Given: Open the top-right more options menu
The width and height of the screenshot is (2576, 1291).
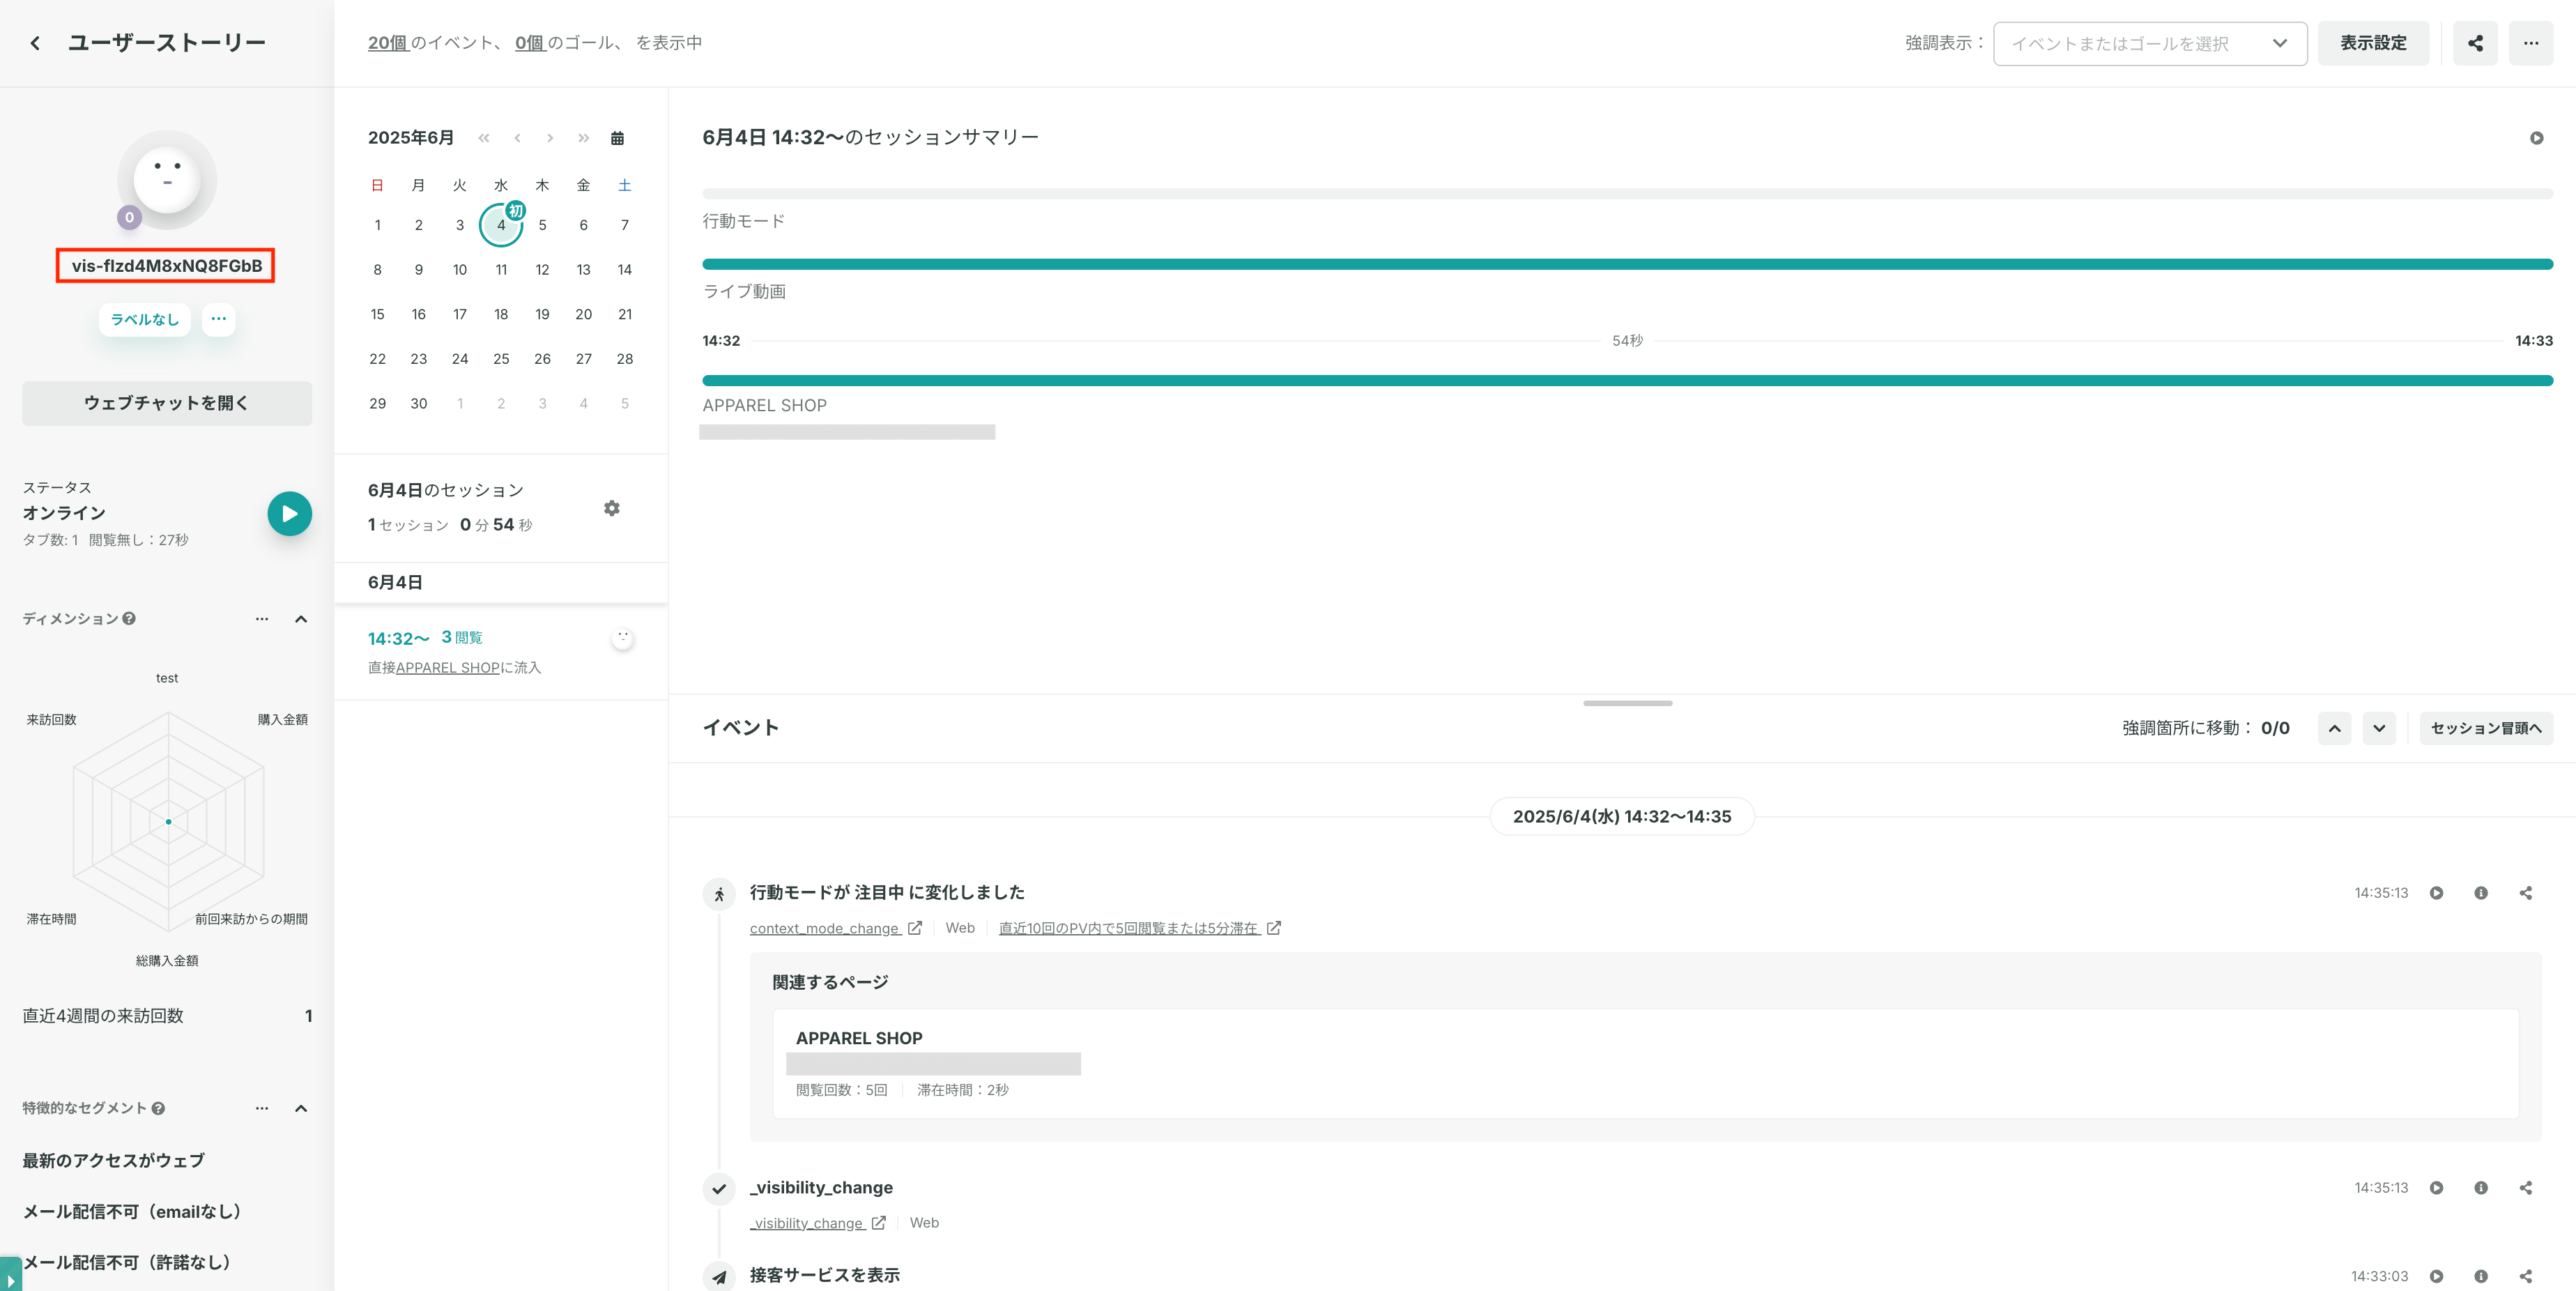Looking at the screenshot, I should point(2531,43).
